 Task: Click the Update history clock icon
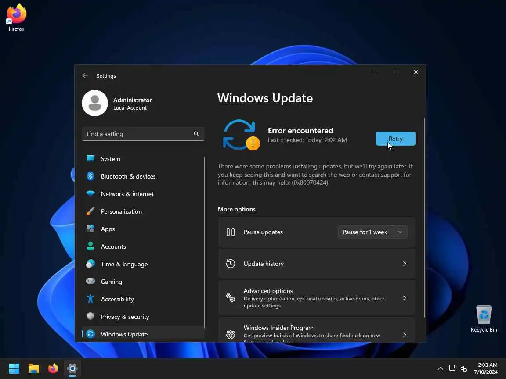(231, 264)
